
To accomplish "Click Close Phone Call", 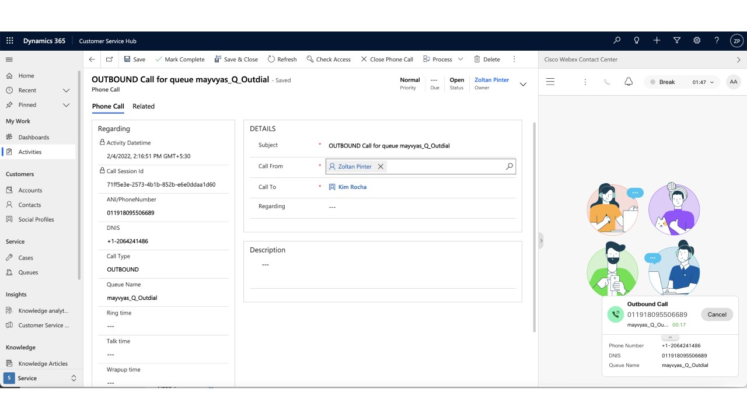I will pos(387,60).
